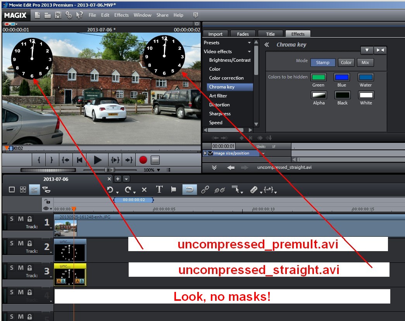The height and width of the screenshot is (321, 405).
Task: Select Timeline mode view
Action: [34, 189]
